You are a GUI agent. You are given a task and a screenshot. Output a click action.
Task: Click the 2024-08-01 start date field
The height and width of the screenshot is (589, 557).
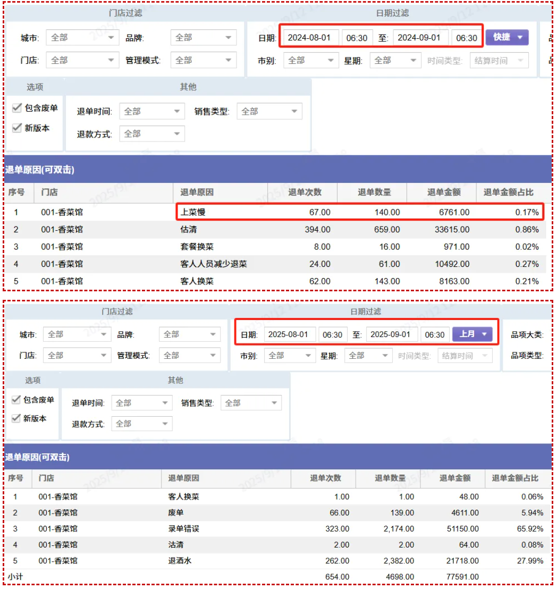[309, 38]
